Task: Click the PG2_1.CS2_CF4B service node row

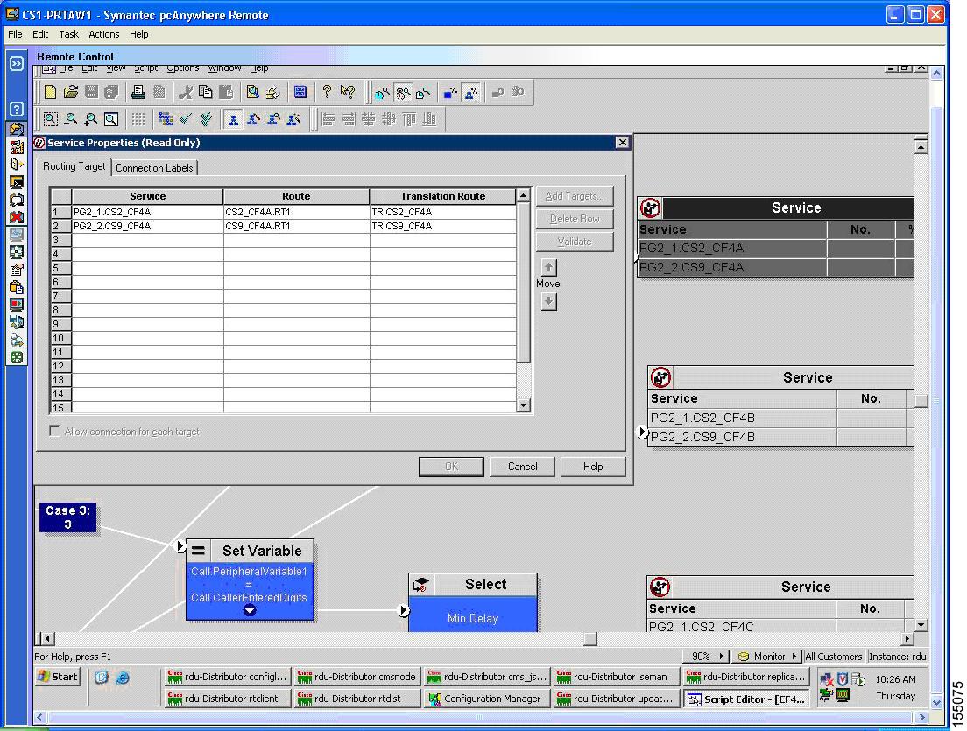Action: [781, 418]
